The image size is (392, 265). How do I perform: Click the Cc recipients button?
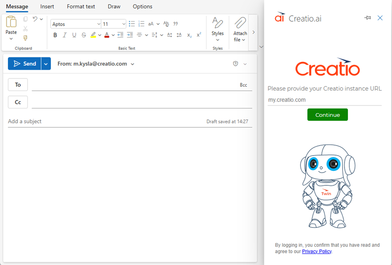point(18,102)
